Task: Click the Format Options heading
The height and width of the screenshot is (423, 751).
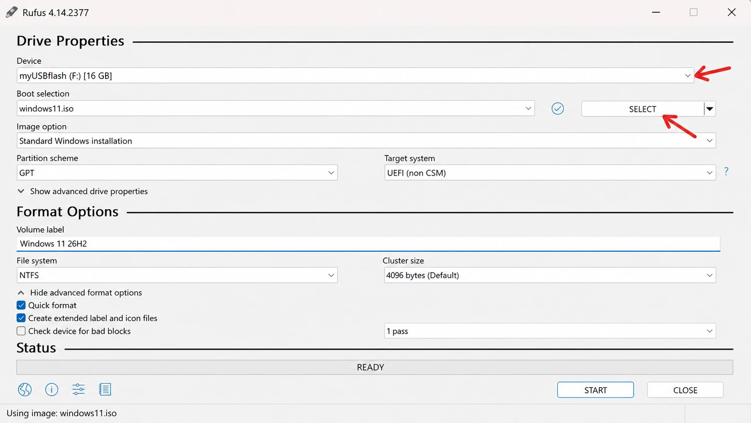Action: pos(67,212)
